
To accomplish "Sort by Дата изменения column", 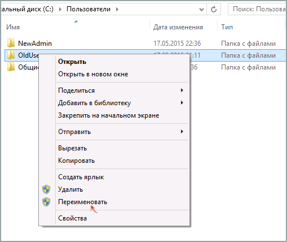I will (178, 27).
